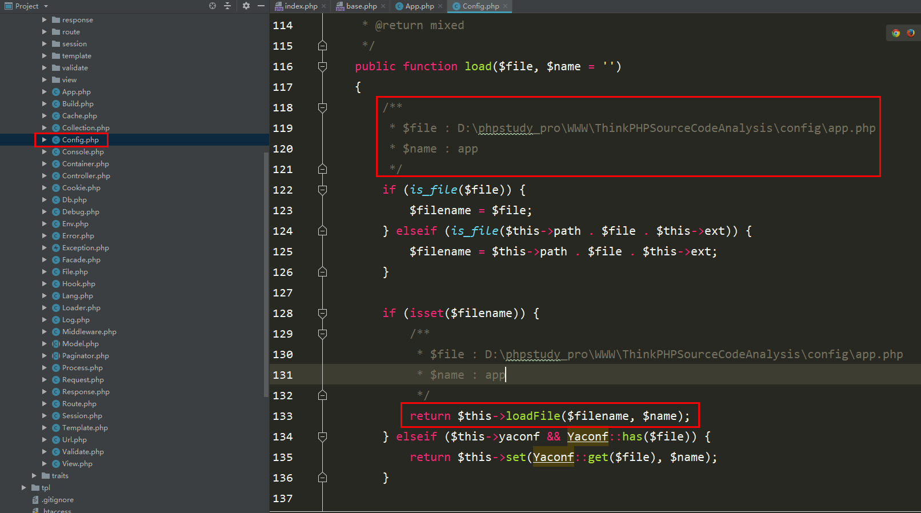The height and width of the screenshot is (513, 921).
Task: Select the validate folder
Action: coord(75,68)
